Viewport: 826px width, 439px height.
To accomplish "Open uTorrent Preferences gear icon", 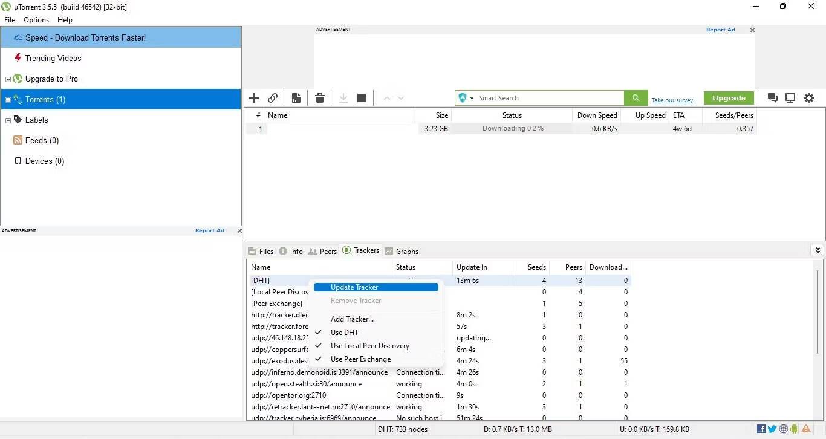I will (809, 97).
